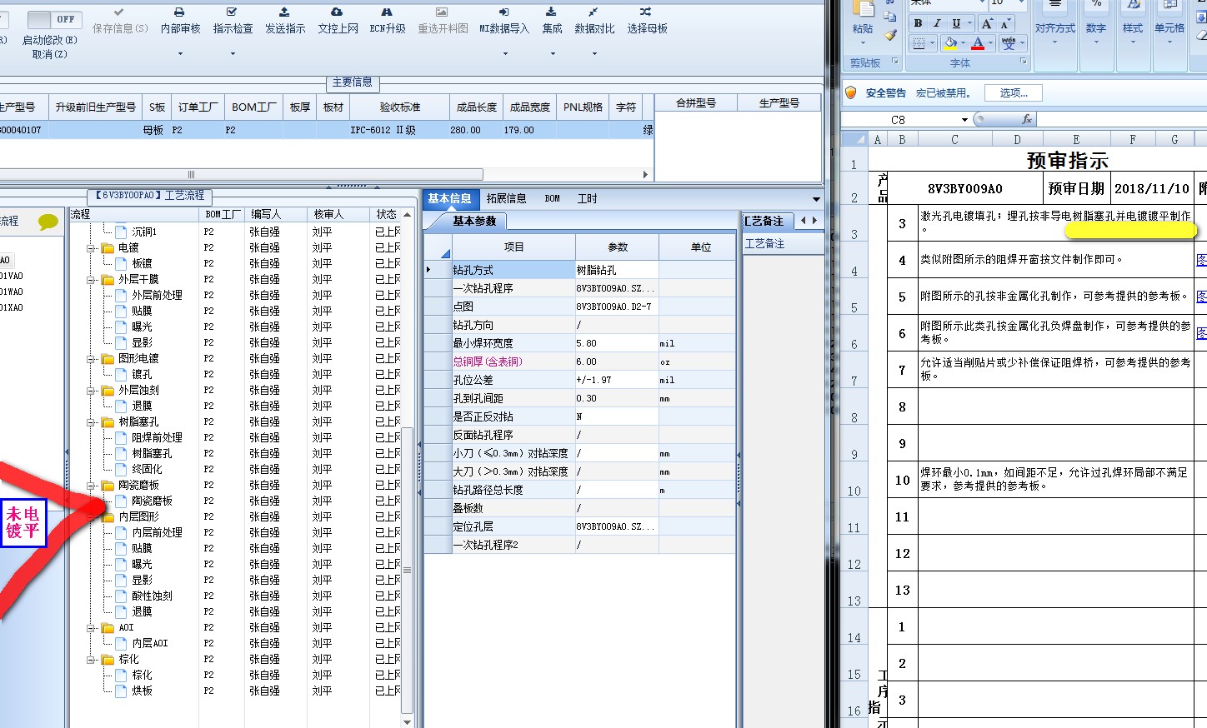
Task: Click the 成品长度 column header
Action: point(476,107)
